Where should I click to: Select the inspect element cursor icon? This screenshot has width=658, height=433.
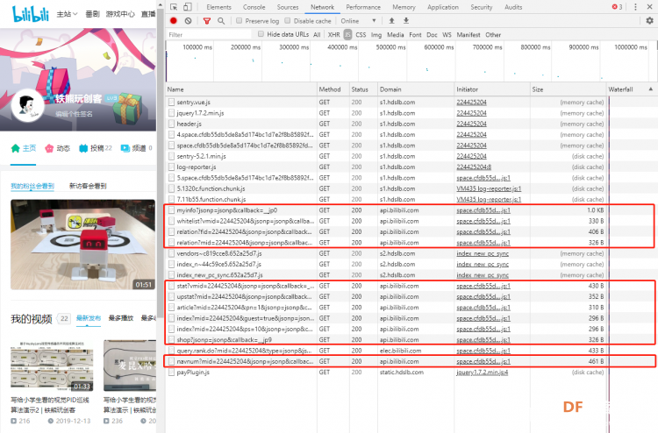point(174,7)
